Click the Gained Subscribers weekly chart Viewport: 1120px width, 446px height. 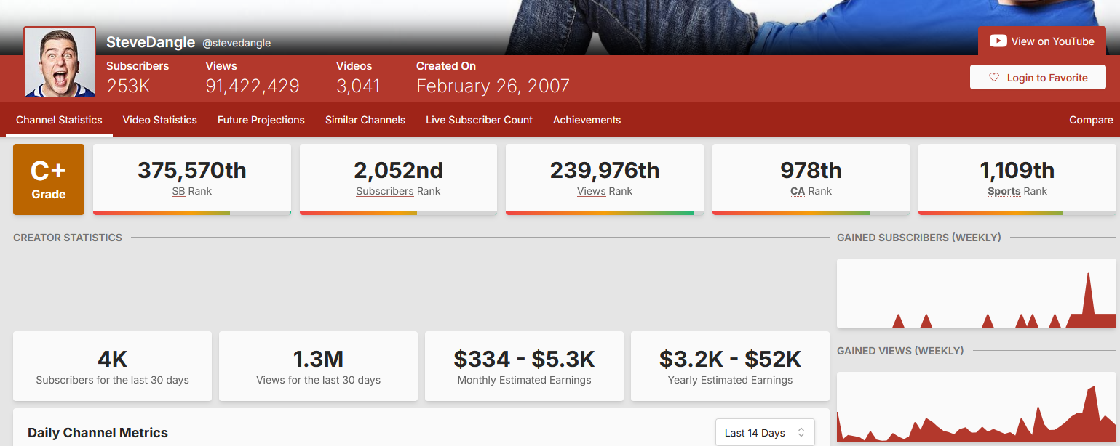pyautogui.click(x=977, y=293)
